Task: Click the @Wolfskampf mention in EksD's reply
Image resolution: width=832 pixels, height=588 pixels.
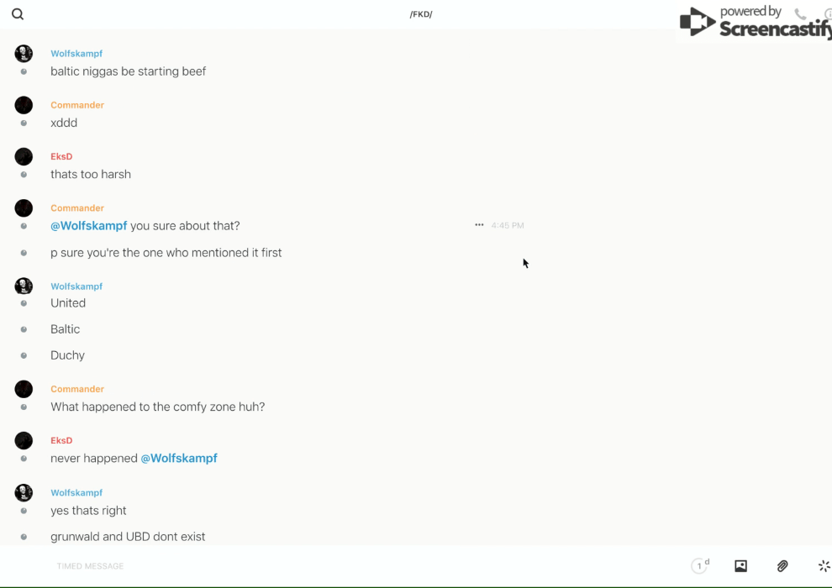Action: pos(179,459)
